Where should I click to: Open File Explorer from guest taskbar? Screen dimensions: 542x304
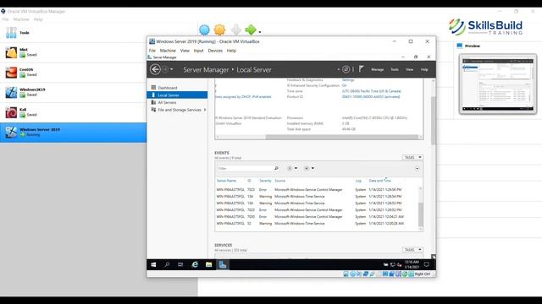[x=209, y=264]
